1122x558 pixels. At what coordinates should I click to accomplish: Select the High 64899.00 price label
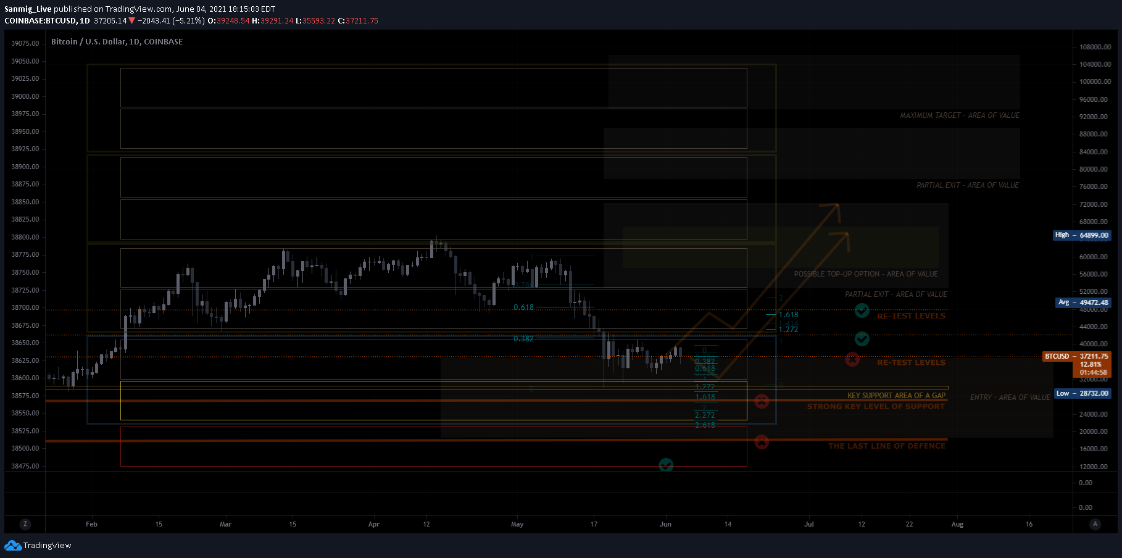(1082, 235)
